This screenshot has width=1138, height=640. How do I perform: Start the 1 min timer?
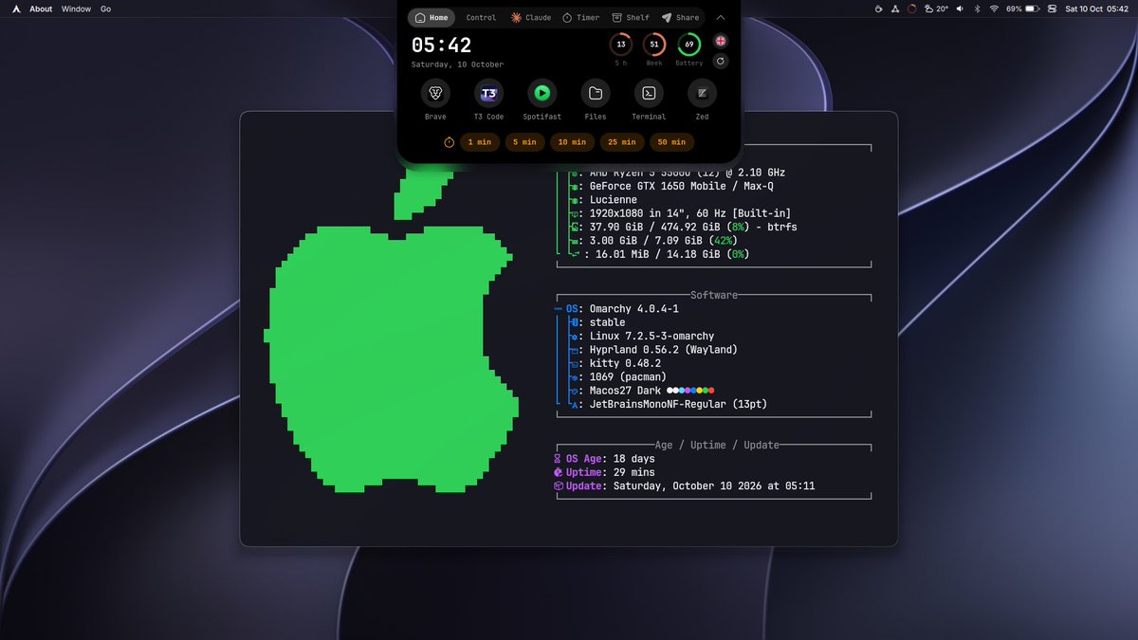click(480, 142)
